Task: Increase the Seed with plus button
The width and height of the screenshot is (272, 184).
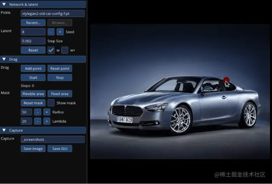Action: pos(60,32)
